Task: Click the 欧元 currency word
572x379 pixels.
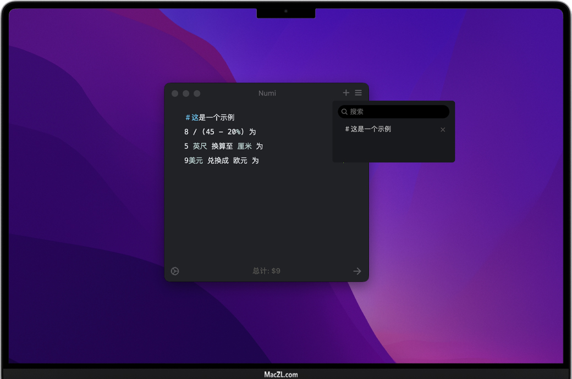Action: [x=240, y=160]
